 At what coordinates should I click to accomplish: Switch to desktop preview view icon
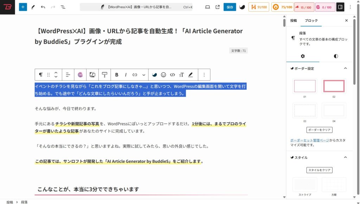[x=207, y=7]
